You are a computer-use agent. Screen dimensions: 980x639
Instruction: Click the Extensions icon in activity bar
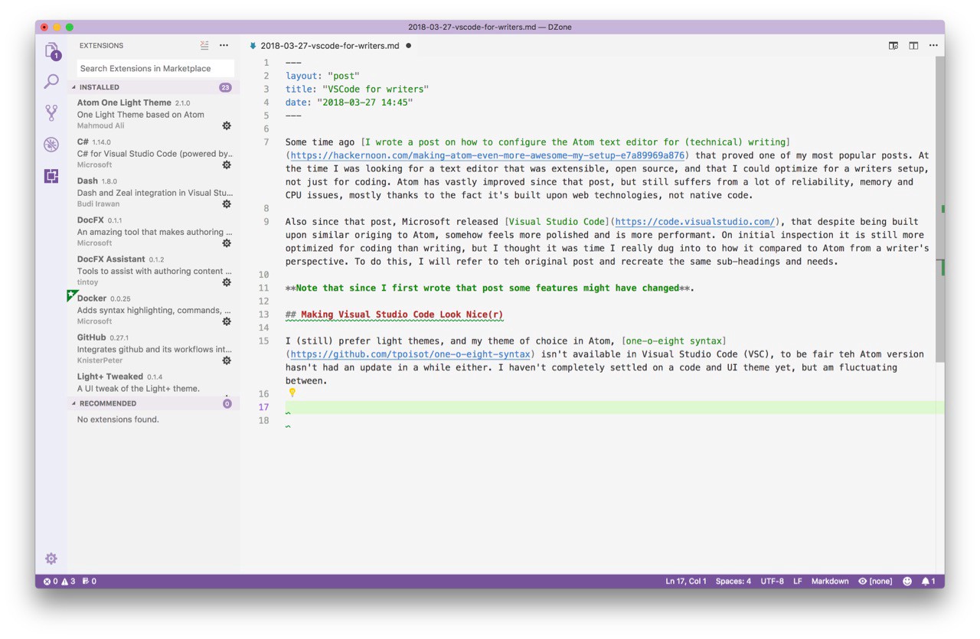(51, 176)
